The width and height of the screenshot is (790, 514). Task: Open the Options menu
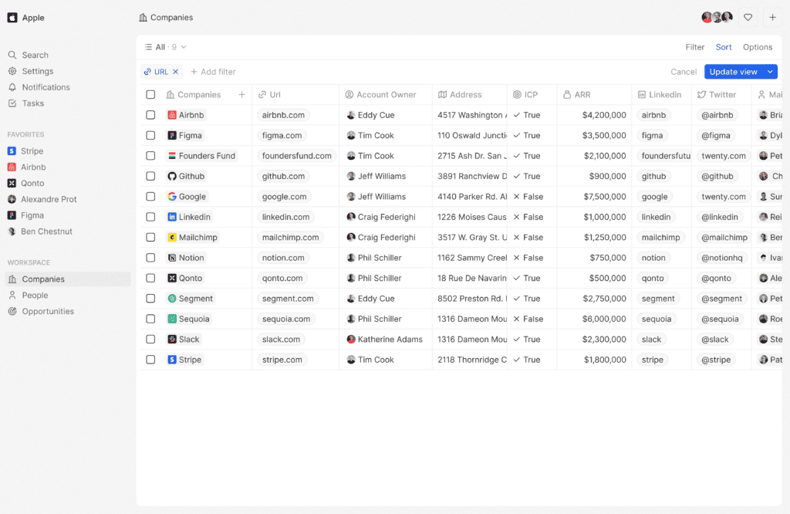pos(757,47)
